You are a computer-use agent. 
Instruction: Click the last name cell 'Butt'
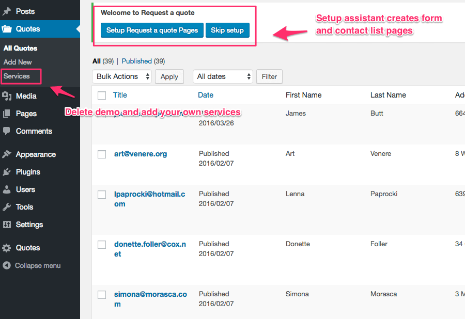[x=377, y=113]
